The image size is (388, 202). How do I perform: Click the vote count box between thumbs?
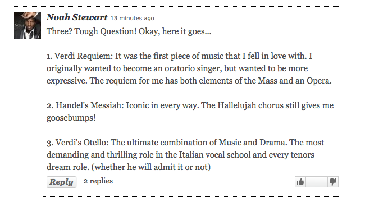[x=317, y=182]
